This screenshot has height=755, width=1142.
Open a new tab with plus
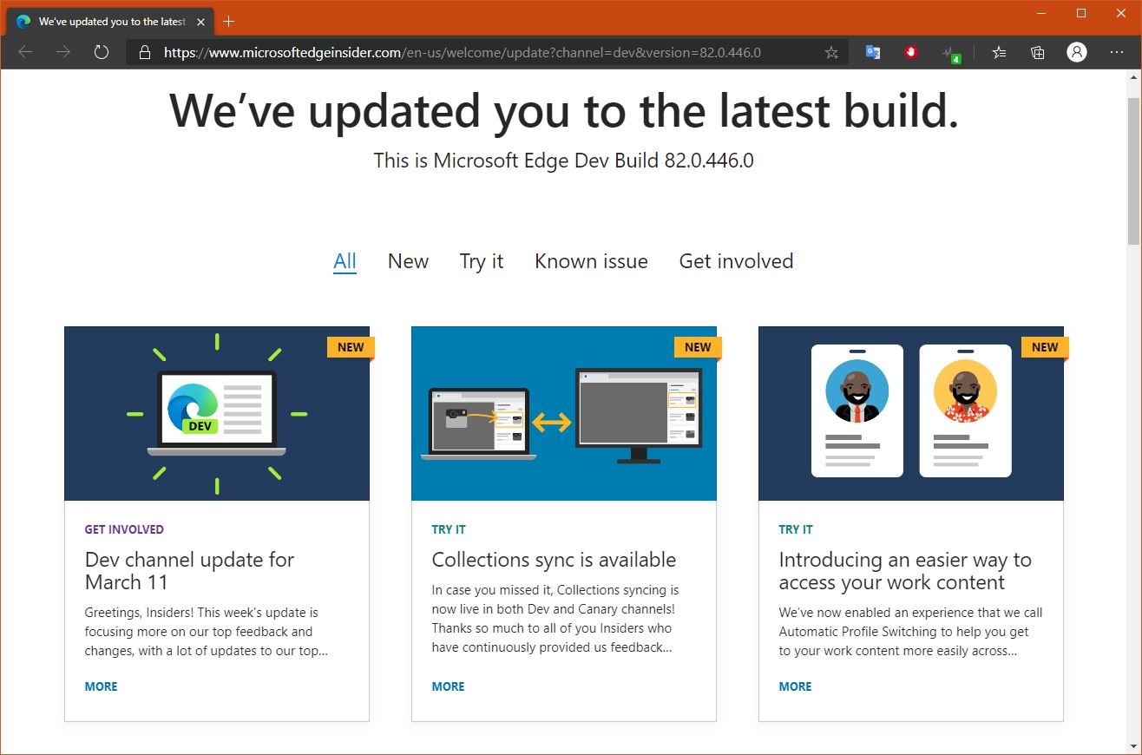tap(229, 21)
